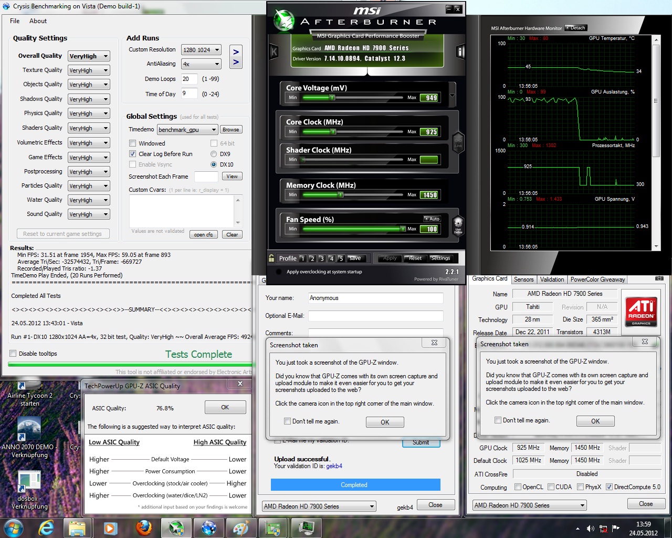Expand the Core Voltage arrow in Afterburner
The width and height of the screenshot is (672, 538).
pyautogui.click(x=452, y=96)
